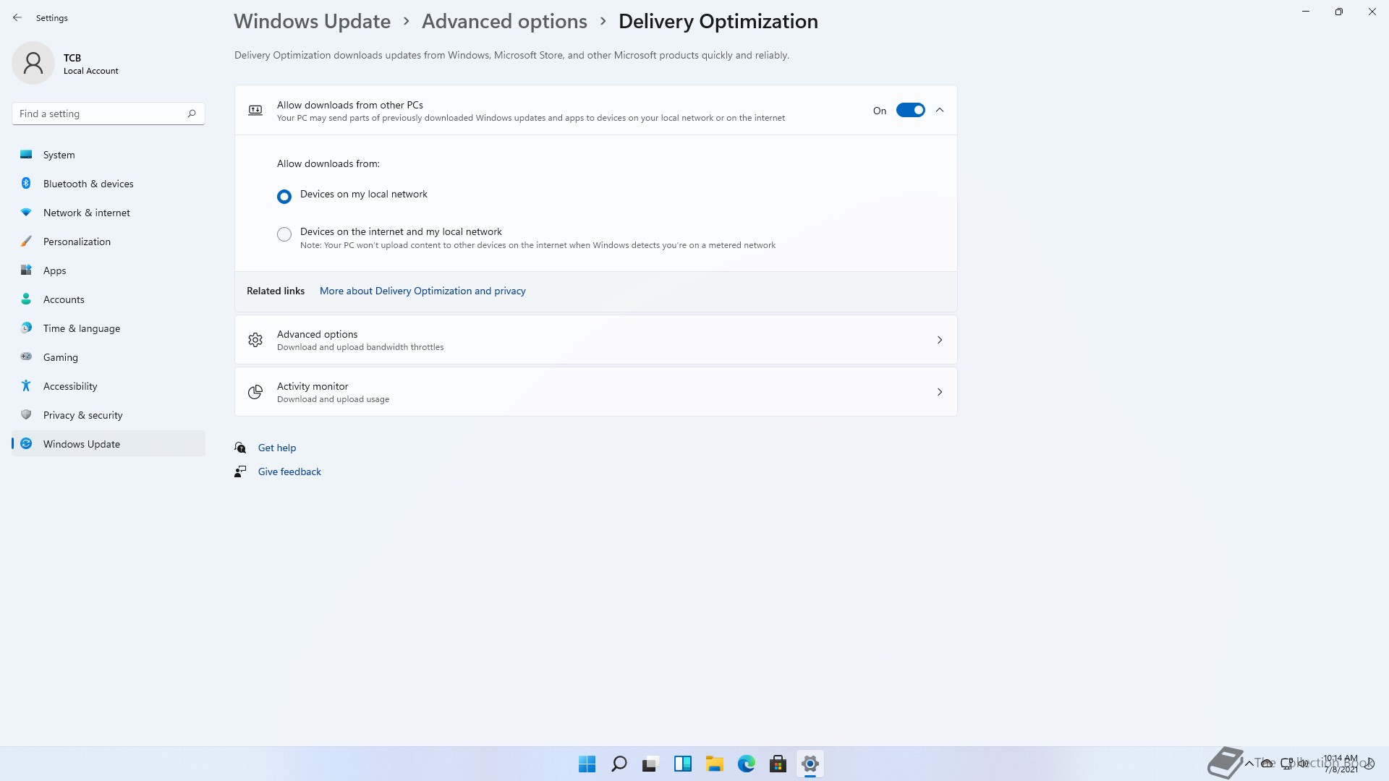Click the Allow downloads from other PCs icon
Viewport: 1389px width, 781px height.
(x=255, y=110)
